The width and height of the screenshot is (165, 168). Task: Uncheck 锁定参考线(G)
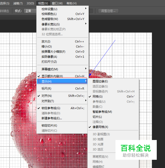[x=62, y=108]
